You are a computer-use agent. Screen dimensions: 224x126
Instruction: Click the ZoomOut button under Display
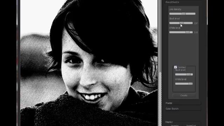[x=191, y=125]
